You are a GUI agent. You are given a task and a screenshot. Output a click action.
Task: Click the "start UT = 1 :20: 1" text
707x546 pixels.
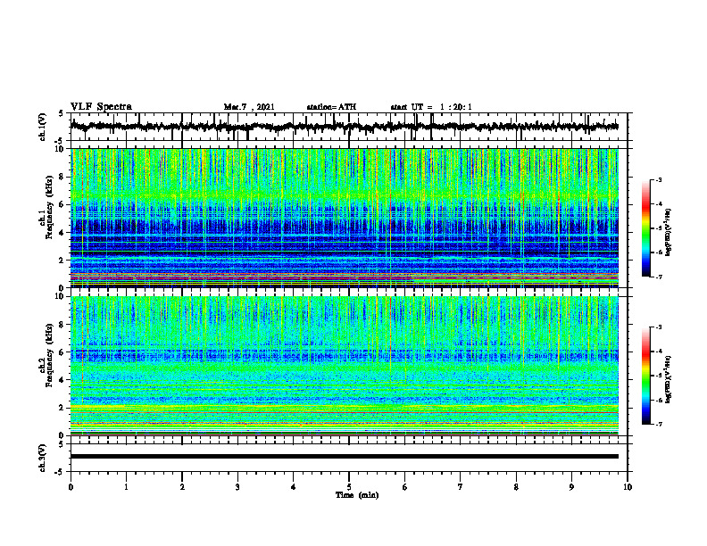(x=431, y=107)
